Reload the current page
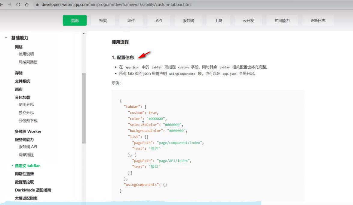The width and height of the screenshot is (353, 205). pyautogui.click(x=19, y=5)
